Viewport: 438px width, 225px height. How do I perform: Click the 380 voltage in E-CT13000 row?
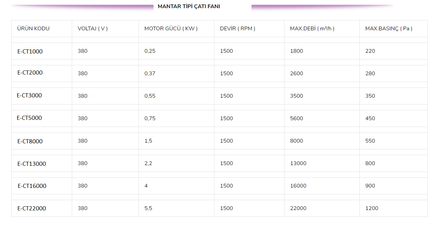pos(82,163)
